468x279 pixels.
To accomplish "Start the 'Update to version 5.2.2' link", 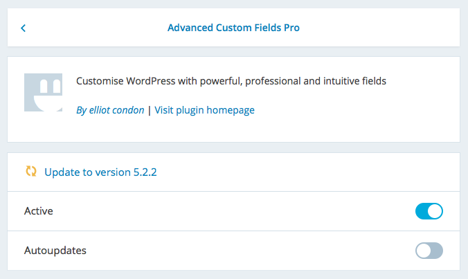I will click(x=100, y=172).
